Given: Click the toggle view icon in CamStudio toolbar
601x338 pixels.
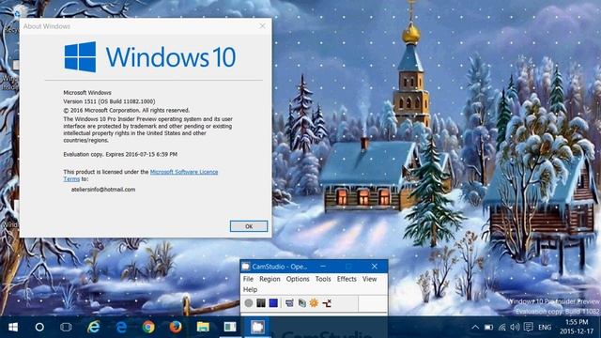Looking at the screenshot, I should click(302, 303).
